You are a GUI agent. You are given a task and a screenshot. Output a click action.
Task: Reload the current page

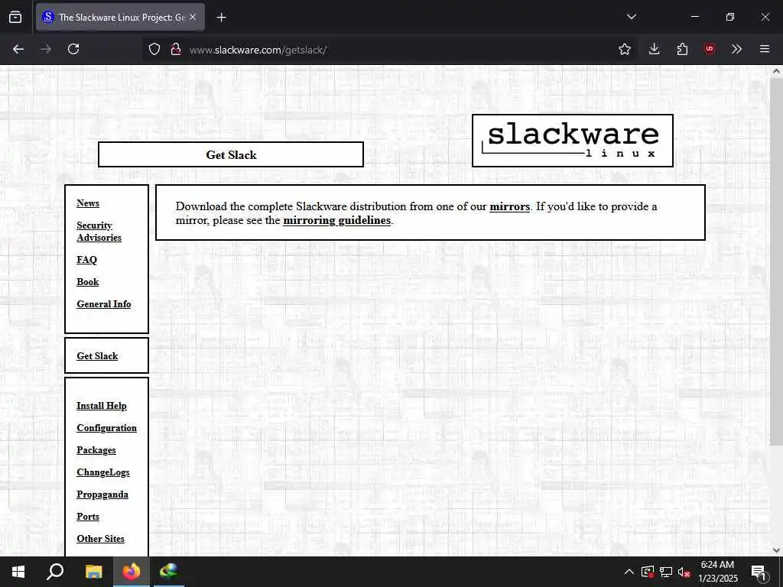coord(73,50)
